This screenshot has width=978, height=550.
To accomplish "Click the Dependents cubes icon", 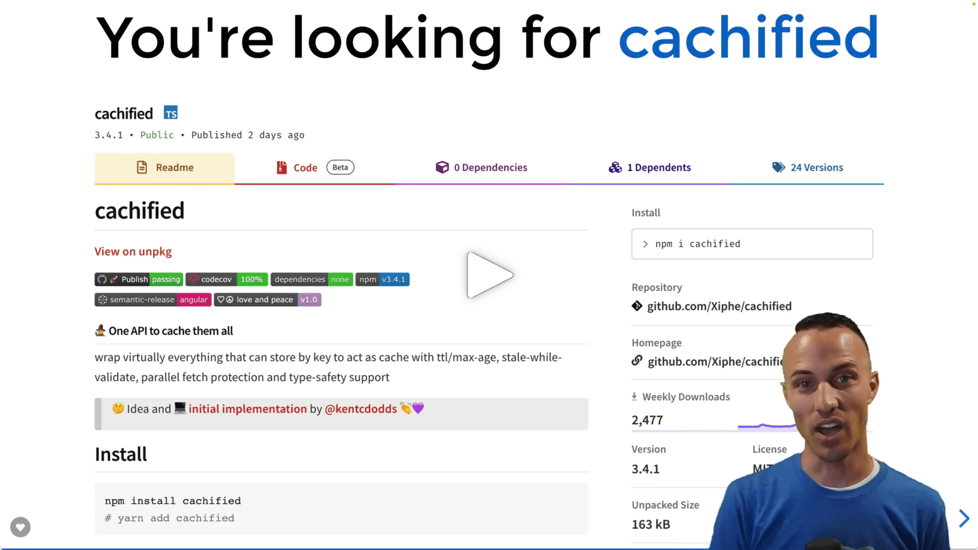I will pyautogui.click(x=615, y=167).
